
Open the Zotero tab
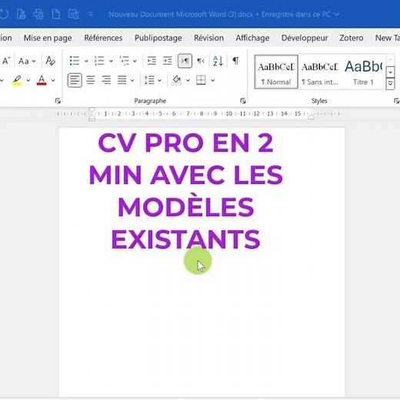coord(352,38)
